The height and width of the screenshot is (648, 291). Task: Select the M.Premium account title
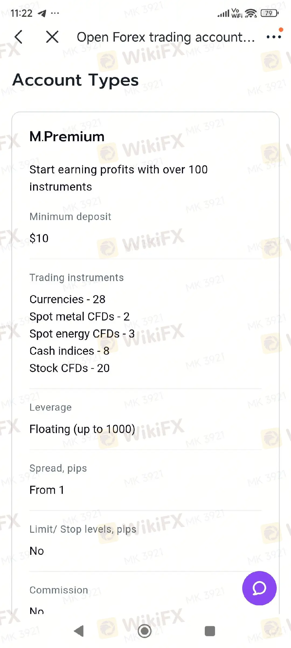[x=67, y=136]
